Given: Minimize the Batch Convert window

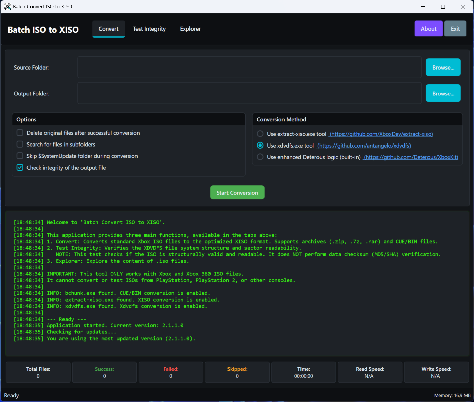Looking at the screenshot, I should (423, 7).
